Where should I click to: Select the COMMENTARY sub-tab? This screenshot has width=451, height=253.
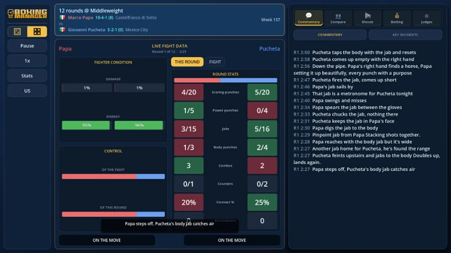point(330,35)
